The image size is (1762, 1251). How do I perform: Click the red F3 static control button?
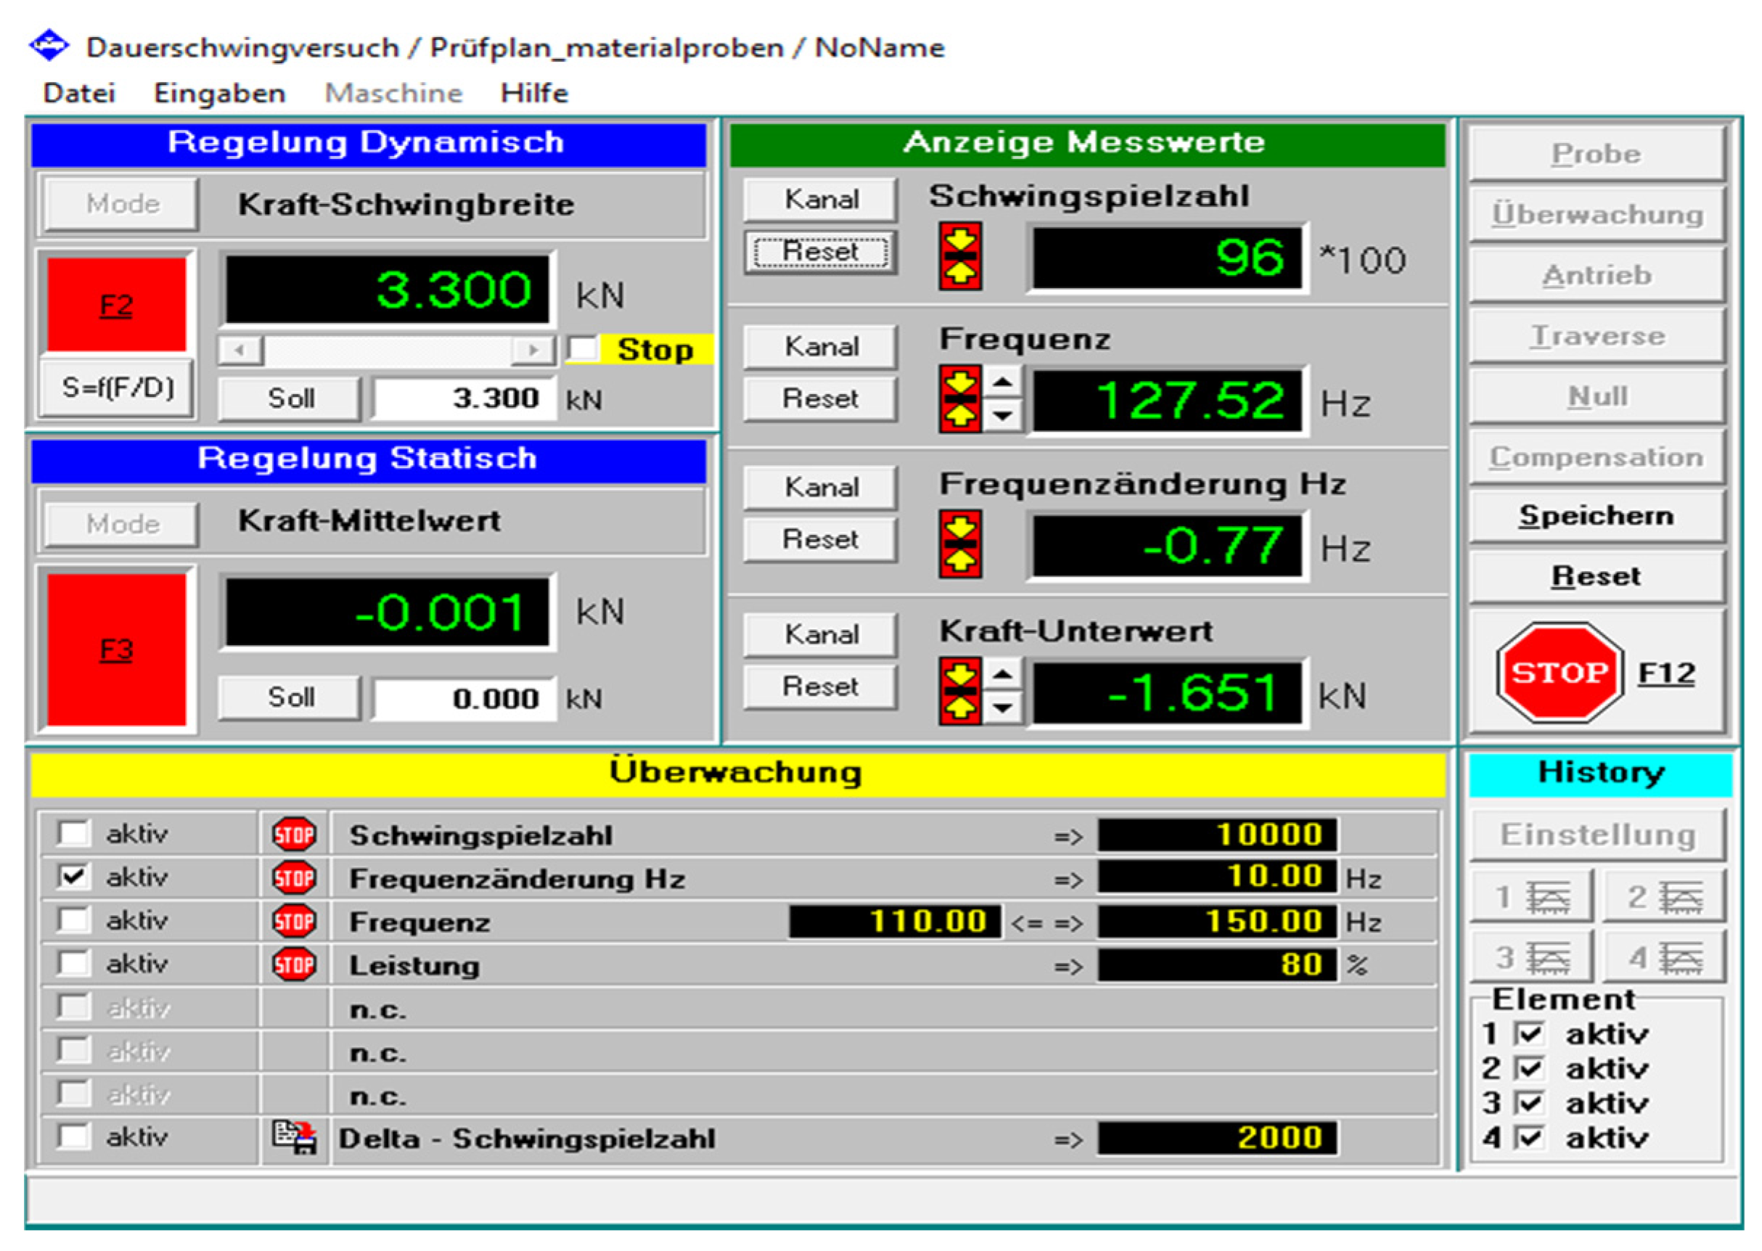click(x=115, y=649)
